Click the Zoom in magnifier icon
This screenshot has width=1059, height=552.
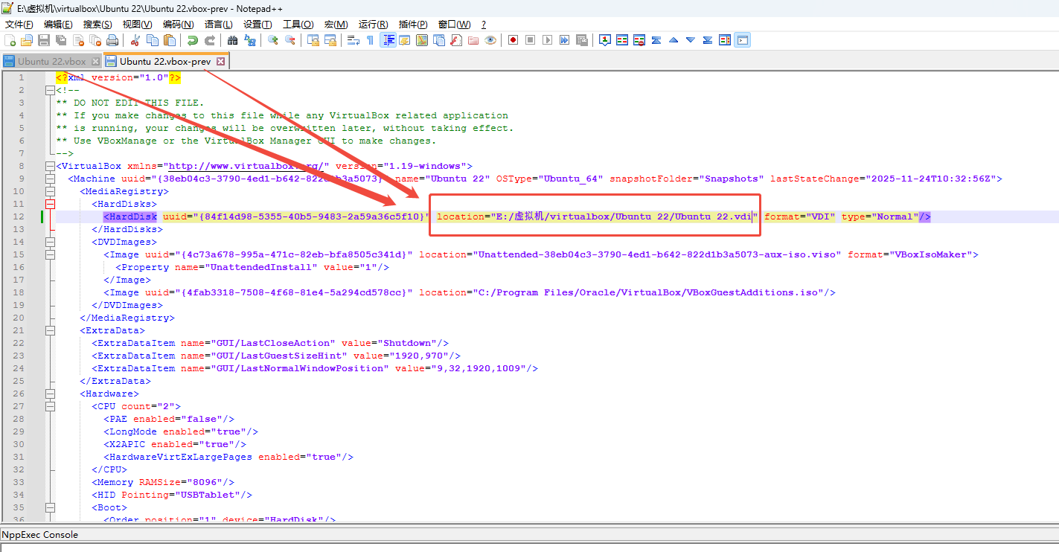click(273, 40)
